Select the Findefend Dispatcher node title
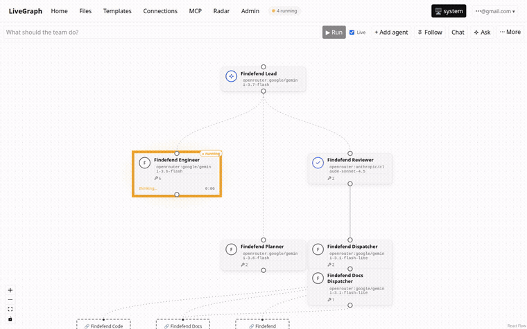Image resolution: width=527 pixels, height=329 pixels. (352, 247)
